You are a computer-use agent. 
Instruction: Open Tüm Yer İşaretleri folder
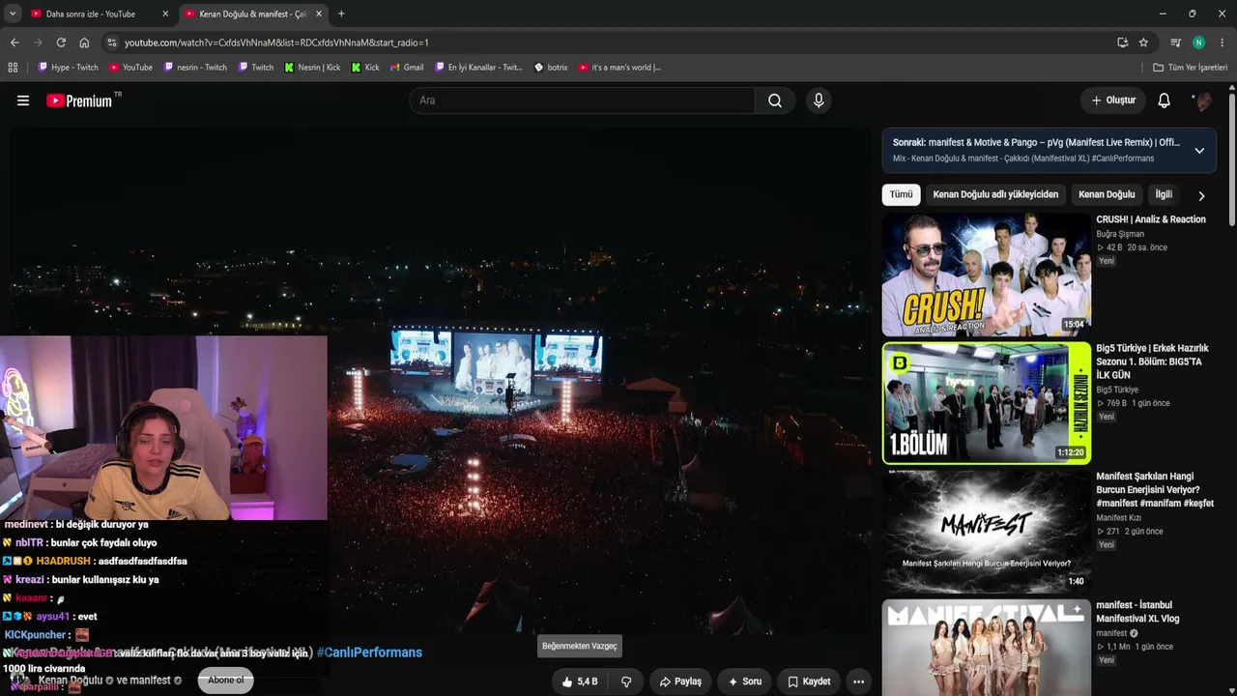click(1191, 68)
